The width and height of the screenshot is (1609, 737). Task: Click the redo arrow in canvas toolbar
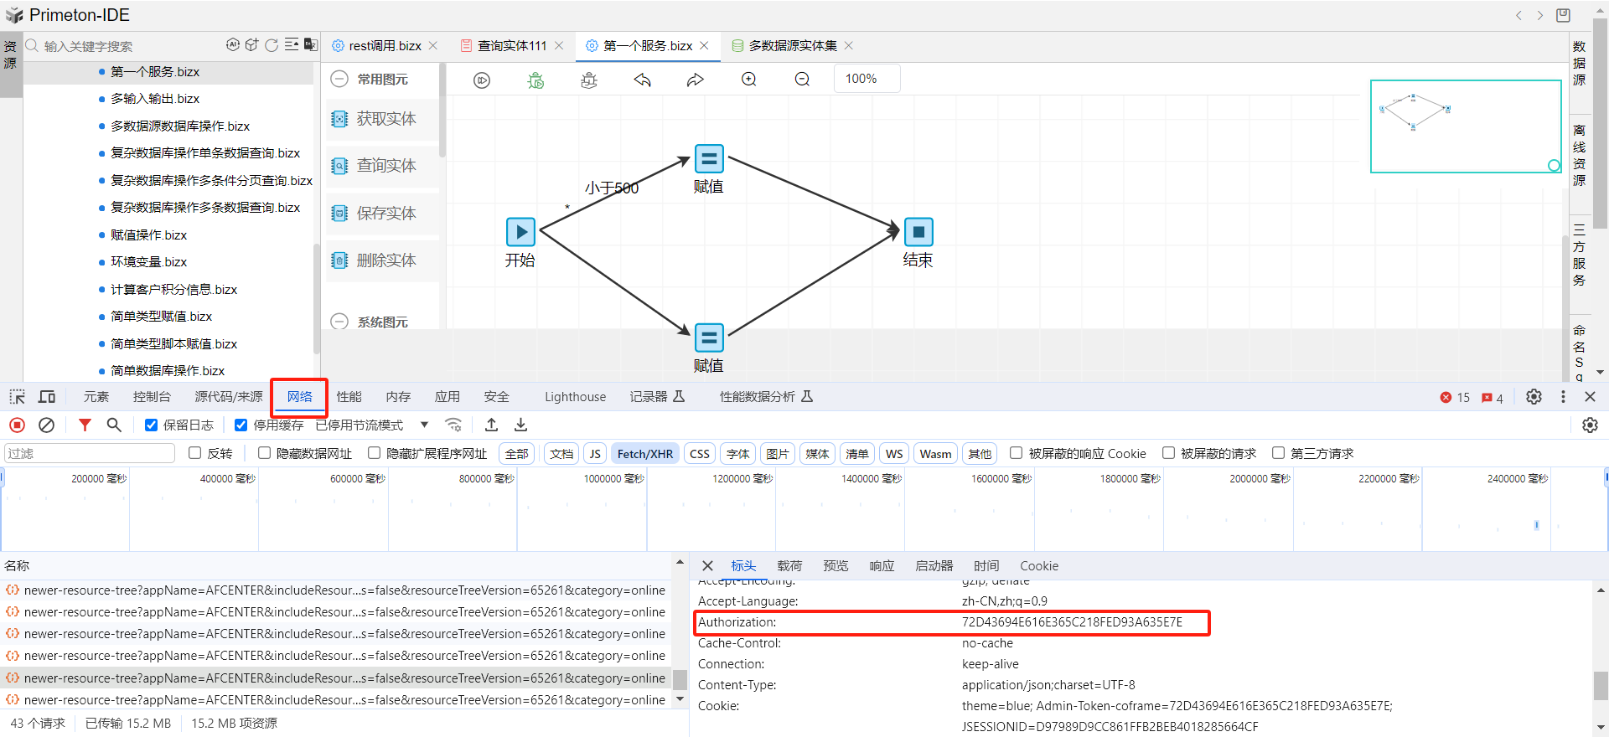click(696, 80)
